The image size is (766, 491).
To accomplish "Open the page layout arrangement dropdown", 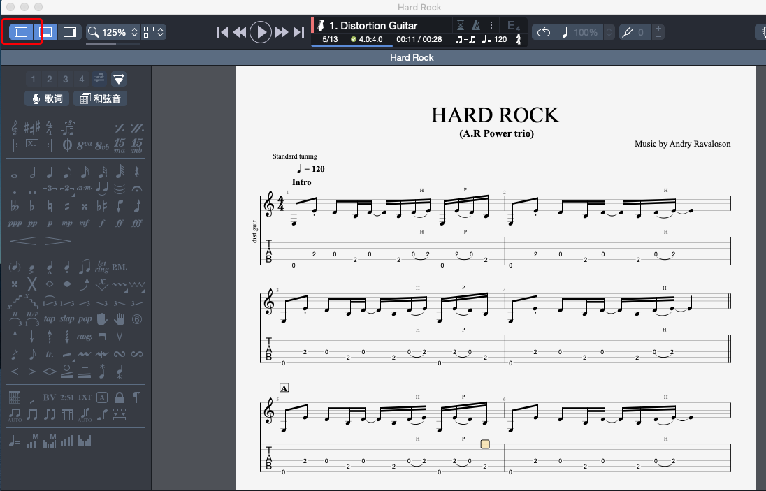I will point(159,31).
